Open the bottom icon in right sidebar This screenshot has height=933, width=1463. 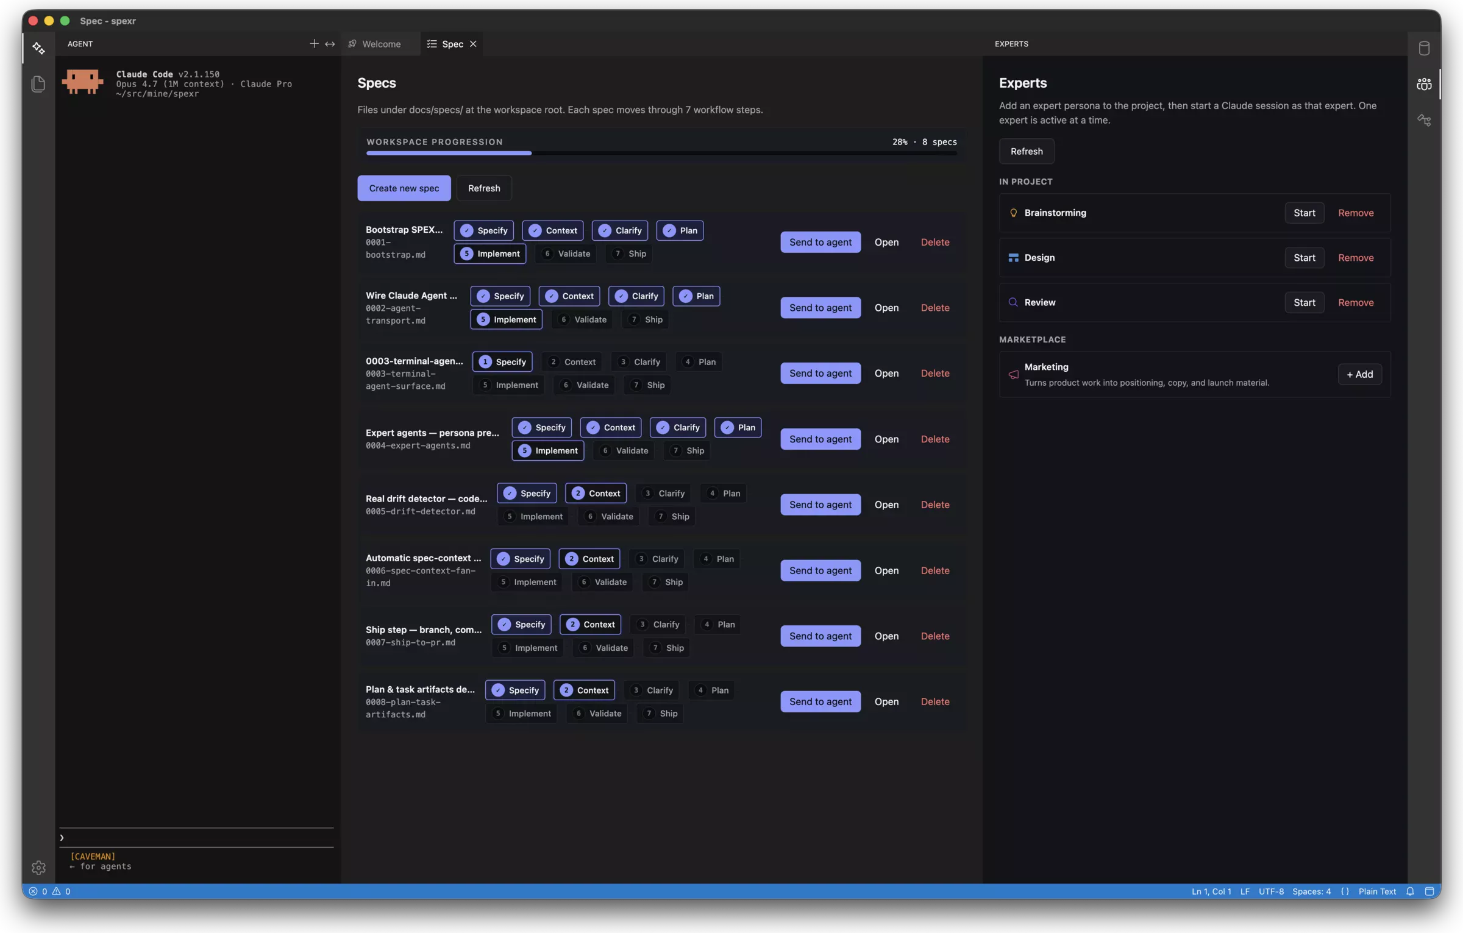(1424, 120)
